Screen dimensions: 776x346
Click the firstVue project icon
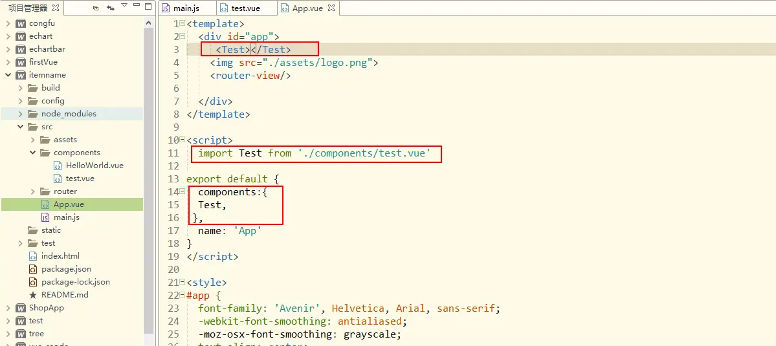(x=21, y=62)
